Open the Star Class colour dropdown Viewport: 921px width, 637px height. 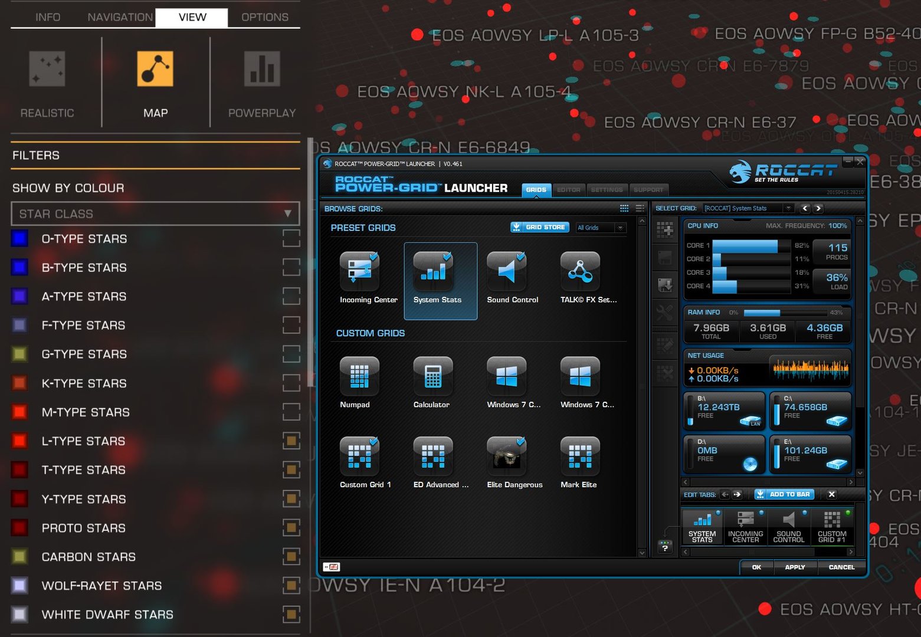155,214
